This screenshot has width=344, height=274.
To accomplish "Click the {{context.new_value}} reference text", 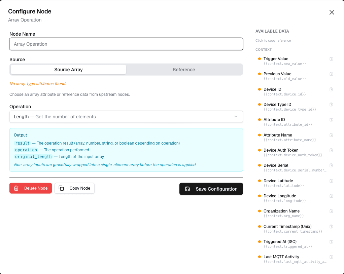I will tap(285, 64).
